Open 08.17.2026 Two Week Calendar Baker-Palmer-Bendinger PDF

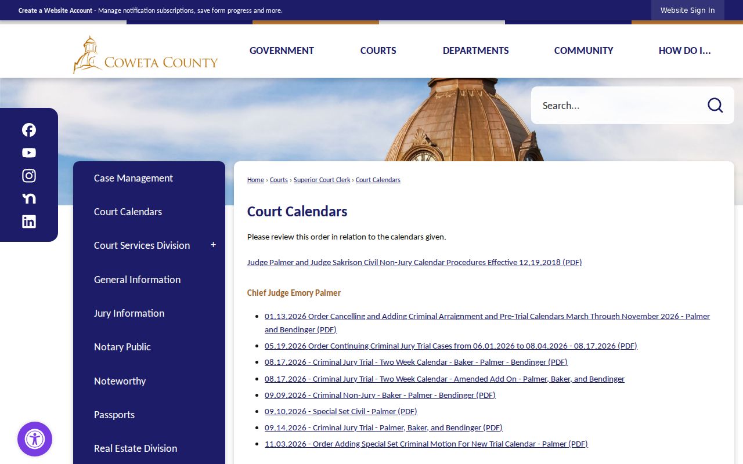coord(416,362)
